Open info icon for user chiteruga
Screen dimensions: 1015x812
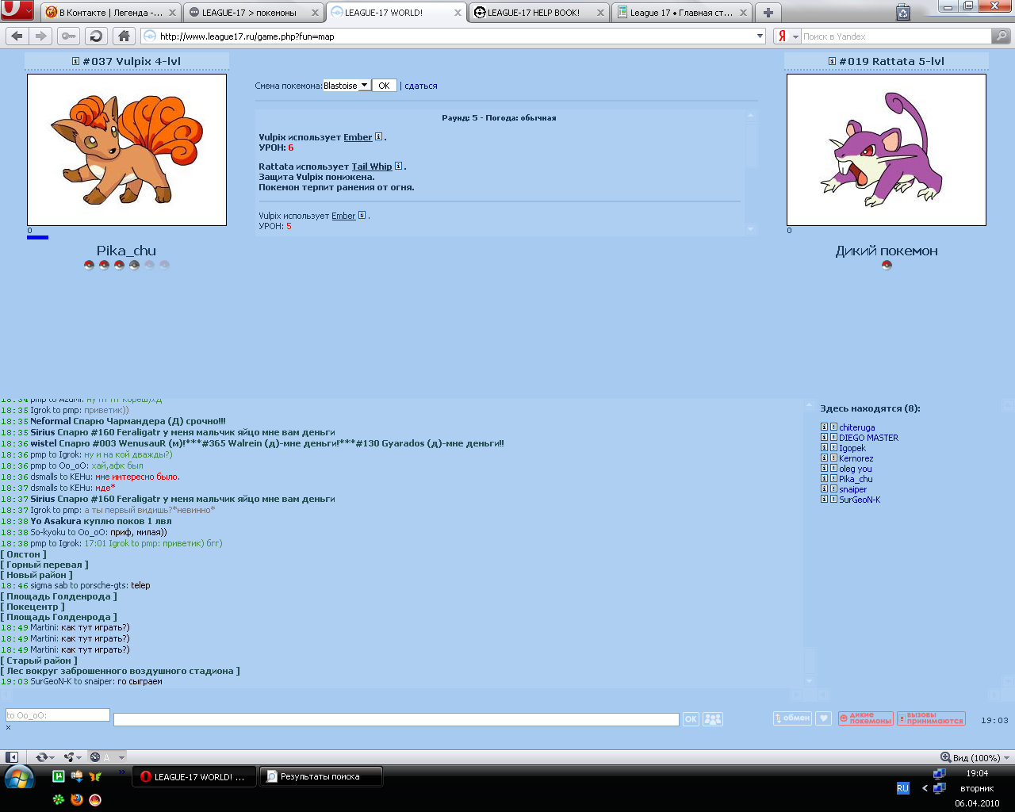click(824, 427)
